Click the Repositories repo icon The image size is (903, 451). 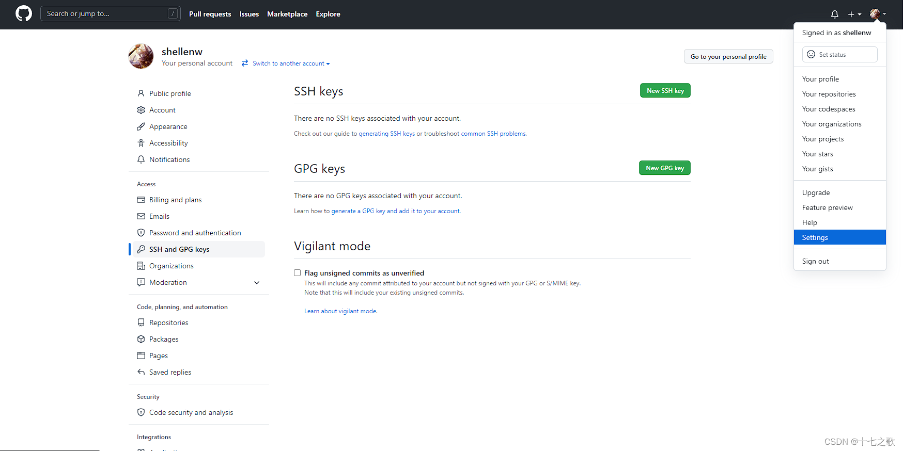pyautogui.click(x=141, y=323)
